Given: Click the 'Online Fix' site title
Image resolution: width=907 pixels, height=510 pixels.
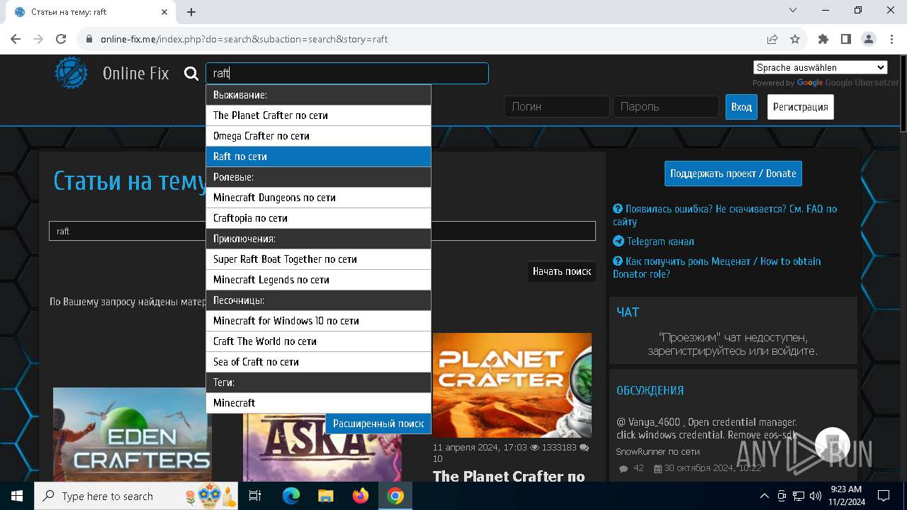Looking at the screenshot, I should point(135,73).
